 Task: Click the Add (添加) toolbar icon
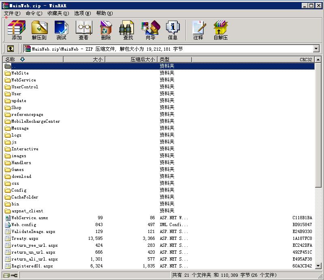(17, 30)
